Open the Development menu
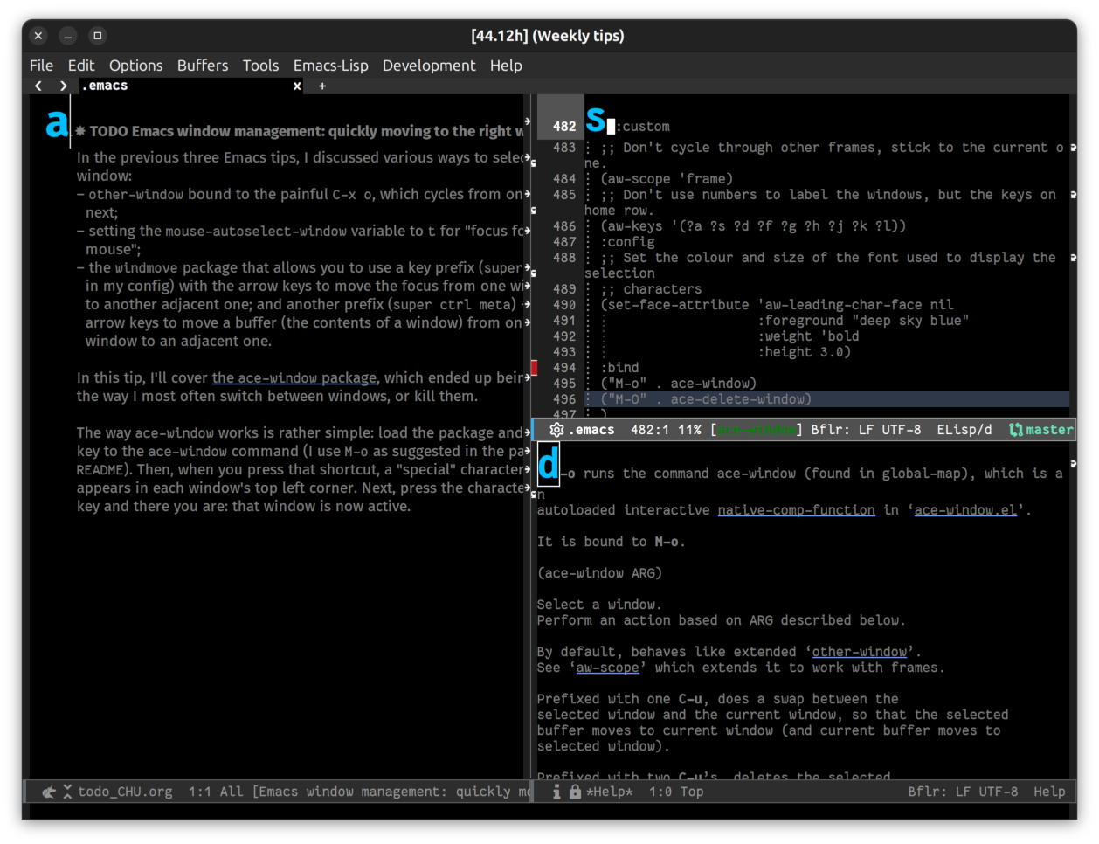 click(x=429, y=66)
